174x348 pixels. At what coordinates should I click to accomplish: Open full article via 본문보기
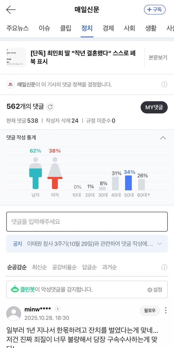coord(158,58)
